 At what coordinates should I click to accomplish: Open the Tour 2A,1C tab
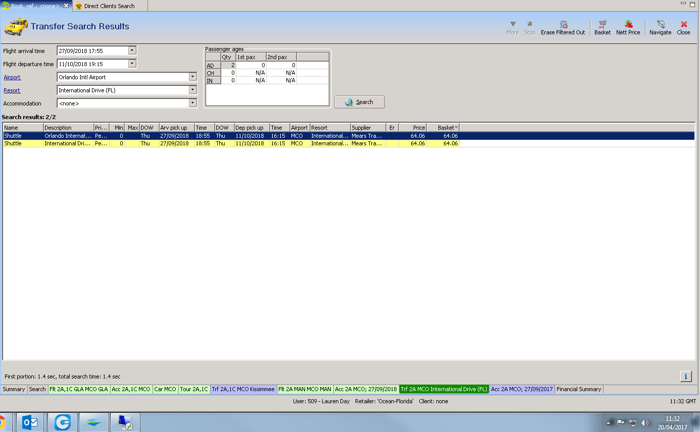[194, 389]
